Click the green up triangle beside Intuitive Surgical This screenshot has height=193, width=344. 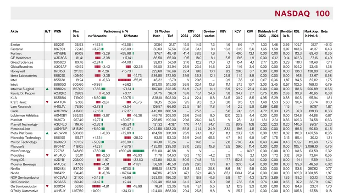pyautogui.click(x=47, y=89)
